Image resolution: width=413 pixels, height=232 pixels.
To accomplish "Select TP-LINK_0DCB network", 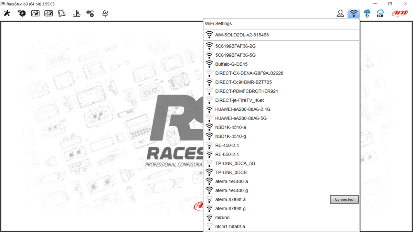I will [x=281, y=172].
